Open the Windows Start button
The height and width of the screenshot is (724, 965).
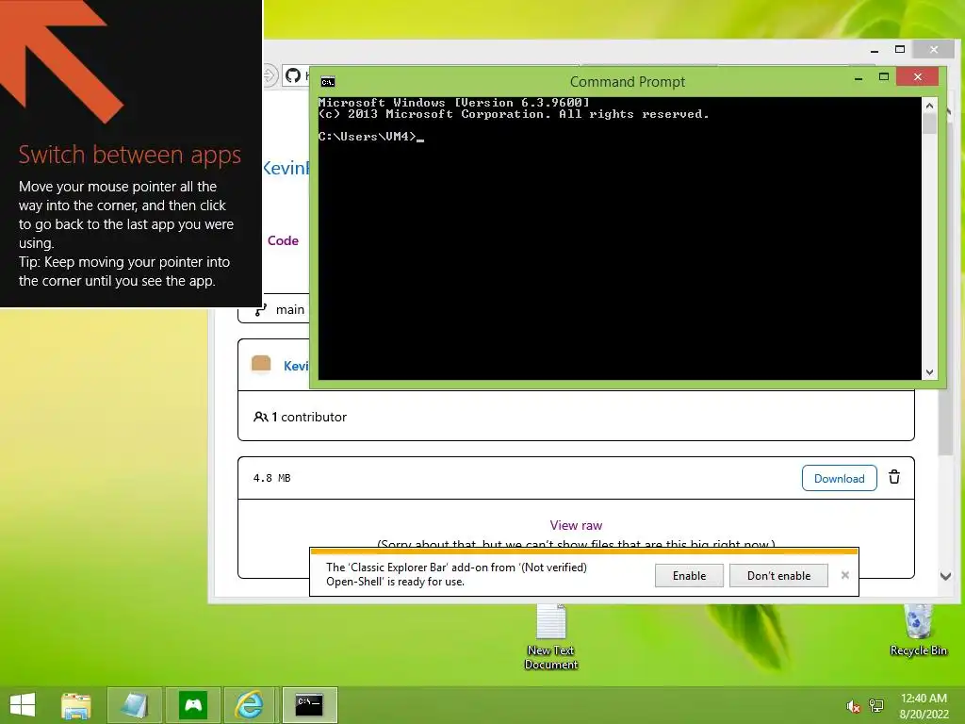tap(23, 705)
